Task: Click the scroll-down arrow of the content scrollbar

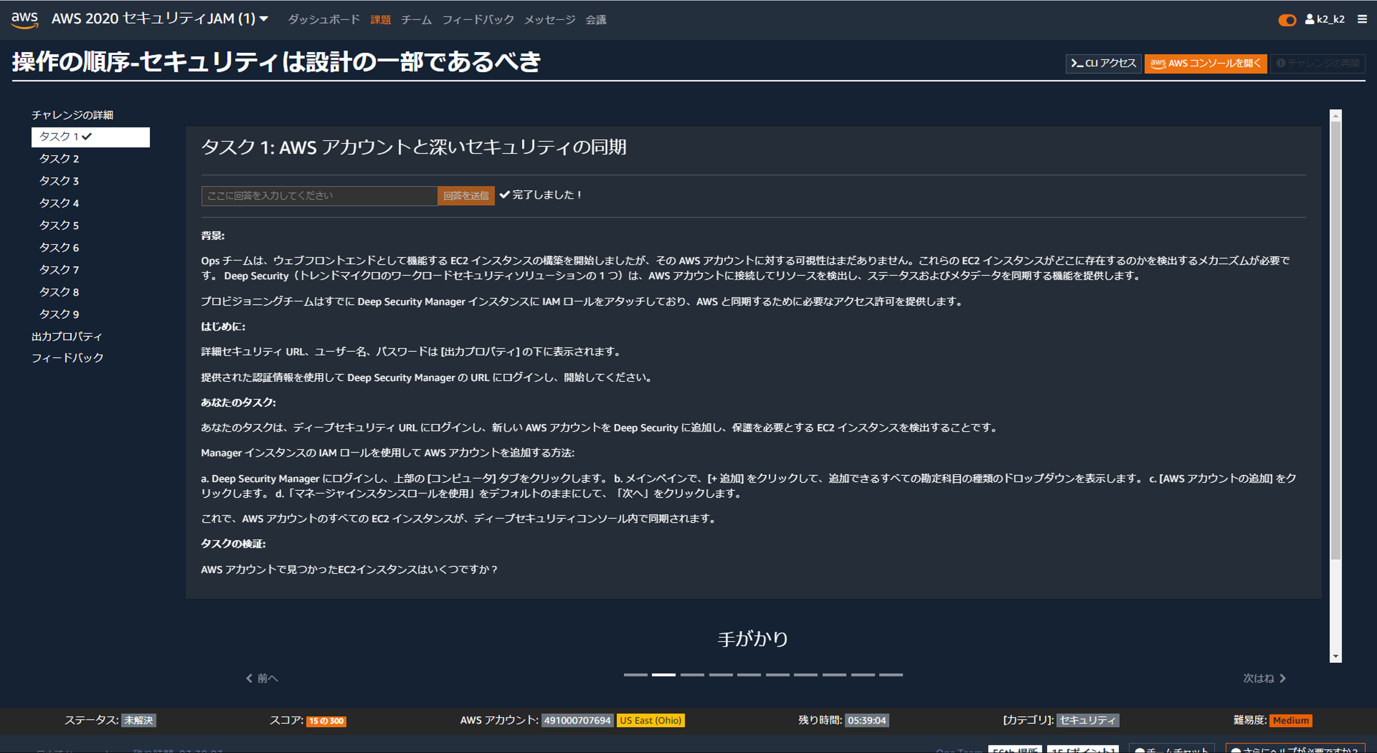Action: [1335, 656]
